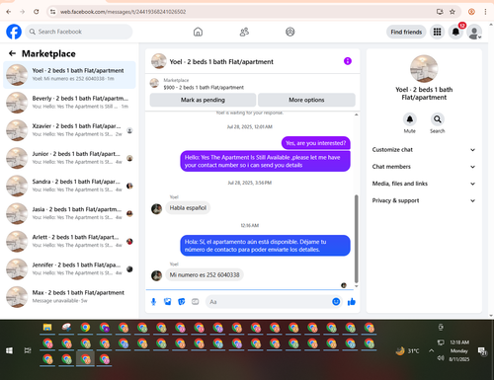The height and width of the screenshot is (380, 494).
Task: Mute the conversation bell icon
Action: point(410,119)
